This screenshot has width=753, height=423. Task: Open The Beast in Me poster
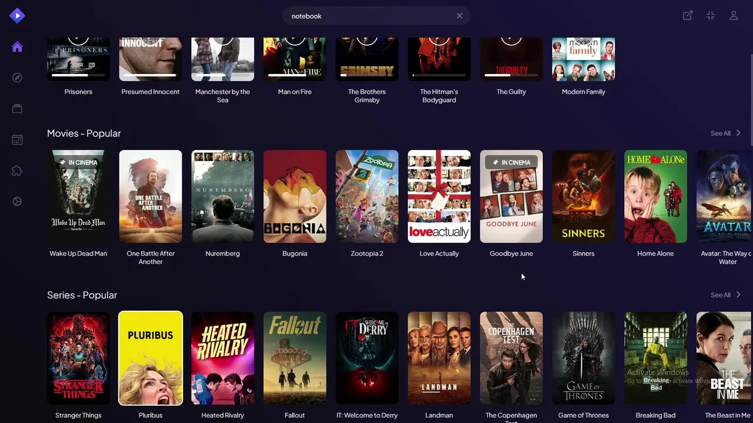(x=725, y=358)
